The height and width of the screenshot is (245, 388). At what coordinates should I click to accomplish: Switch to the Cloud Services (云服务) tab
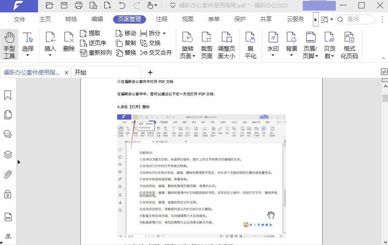(295, 19)
